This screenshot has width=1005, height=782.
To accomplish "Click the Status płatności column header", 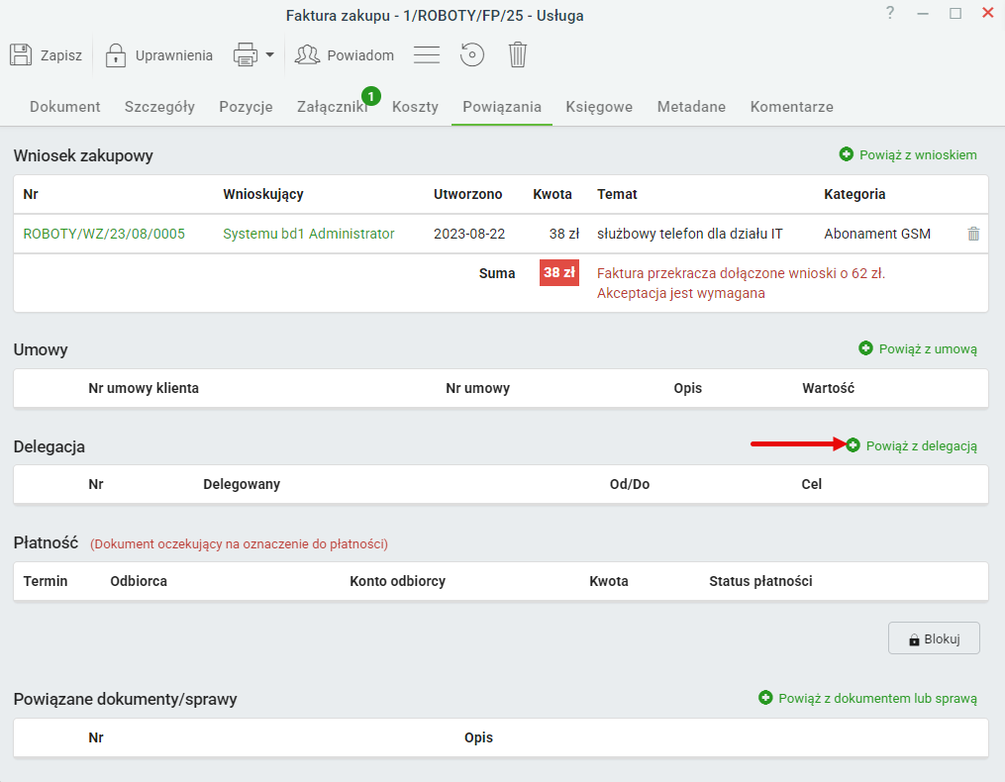I will (760, 581).
